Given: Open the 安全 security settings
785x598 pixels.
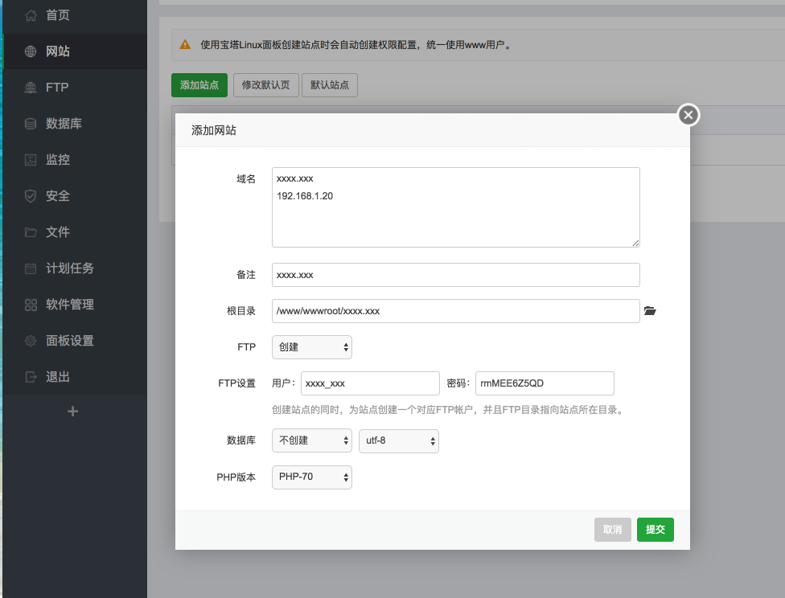Looking at the screenshot, I should [56, 195].
